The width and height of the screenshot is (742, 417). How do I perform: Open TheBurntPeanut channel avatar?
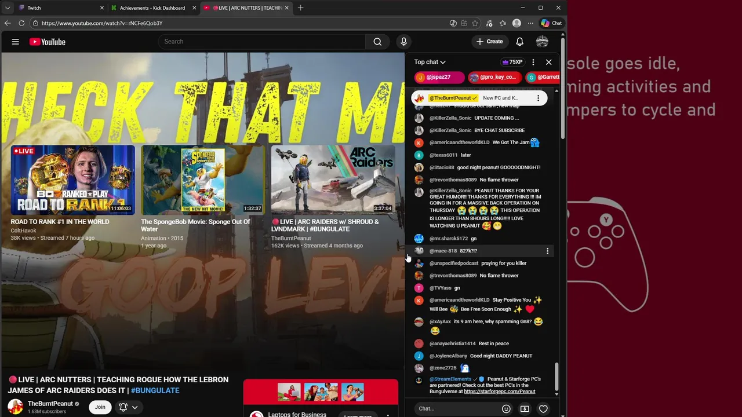[15, 407]
